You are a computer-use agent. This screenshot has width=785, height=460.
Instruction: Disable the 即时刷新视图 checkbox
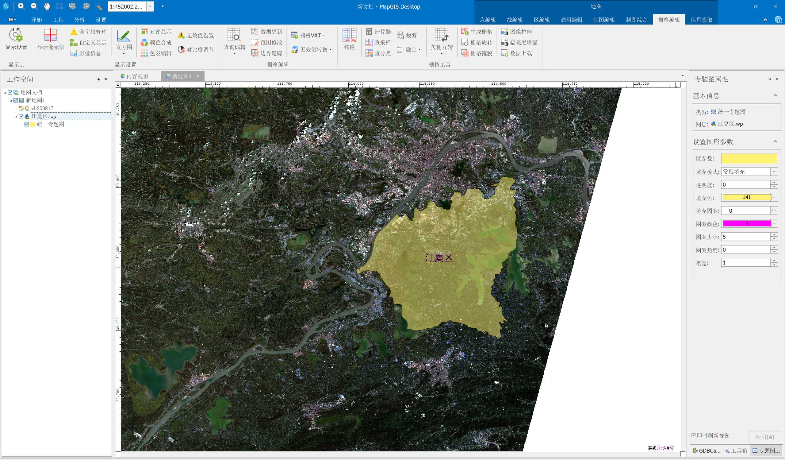click(x=693, y=435)
